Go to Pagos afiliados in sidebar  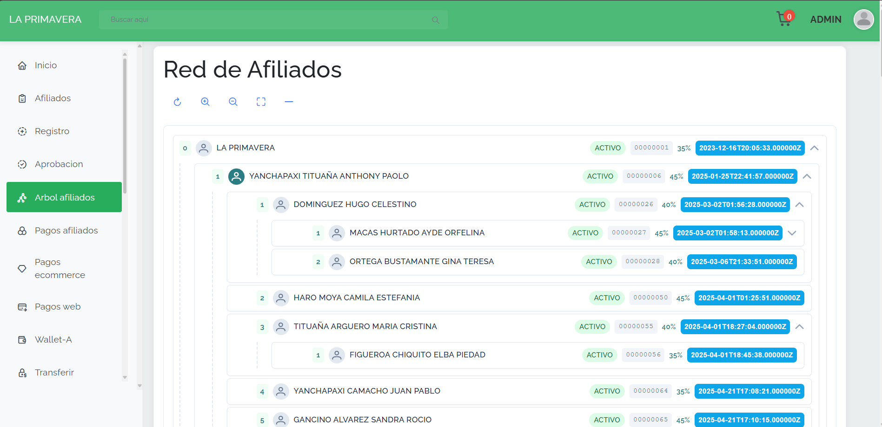[x=66, y=231]
